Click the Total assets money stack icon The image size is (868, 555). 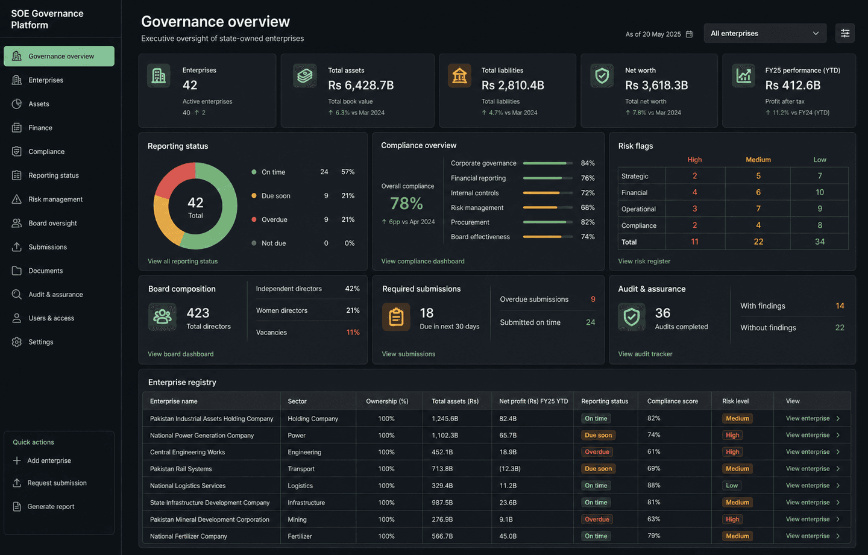(x=304, y=76)
